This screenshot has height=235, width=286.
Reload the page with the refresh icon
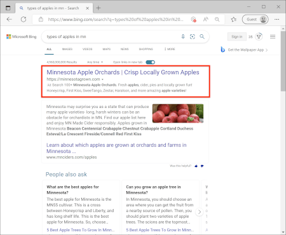(24, 20)
